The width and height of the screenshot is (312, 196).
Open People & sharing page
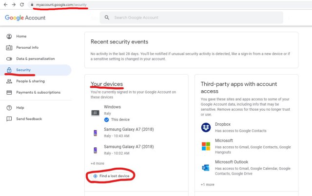[x=30, y=81]
